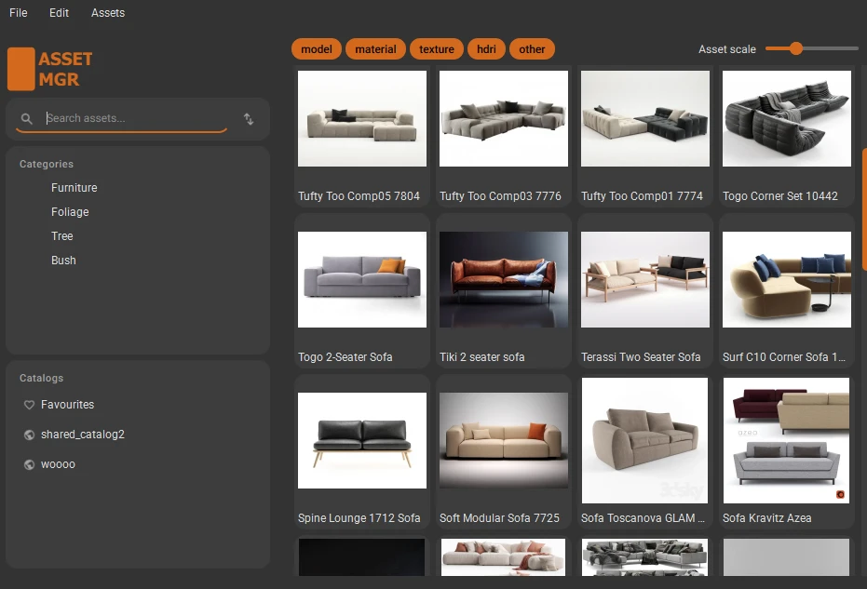
Task: Select the Togo 2-Seater Sofa thumbnail
Action: [362, 279]
